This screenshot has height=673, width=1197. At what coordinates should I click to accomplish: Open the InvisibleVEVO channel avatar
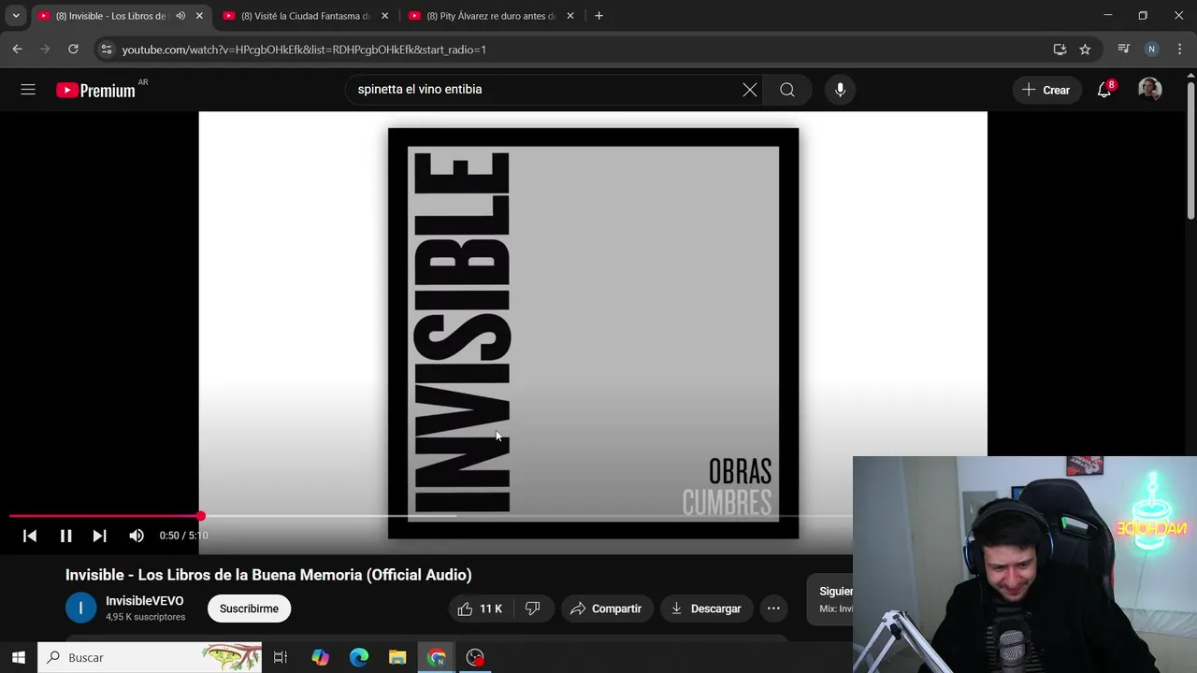80,609
